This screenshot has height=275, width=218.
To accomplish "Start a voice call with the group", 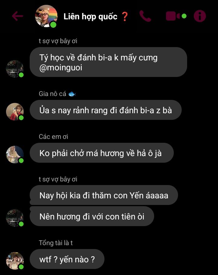I will (x=145, y=16).
